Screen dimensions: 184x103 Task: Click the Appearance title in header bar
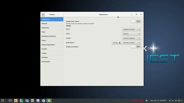(103, 15)
